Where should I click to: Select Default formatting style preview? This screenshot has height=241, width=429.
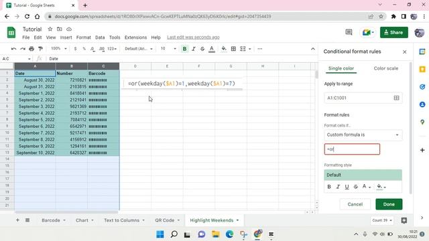[363, 175]
